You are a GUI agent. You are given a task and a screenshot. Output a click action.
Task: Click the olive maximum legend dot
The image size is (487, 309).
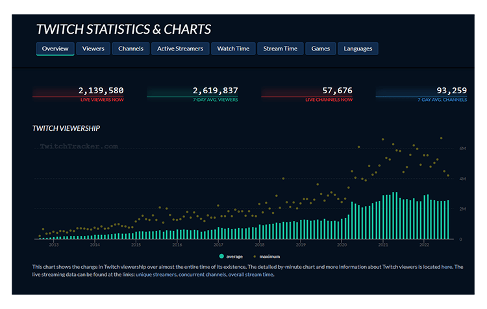coord(255,257)
